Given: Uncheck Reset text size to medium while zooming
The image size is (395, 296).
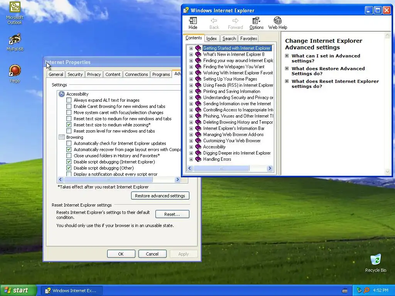Looking at the screenshot, I should click(69, 124).
